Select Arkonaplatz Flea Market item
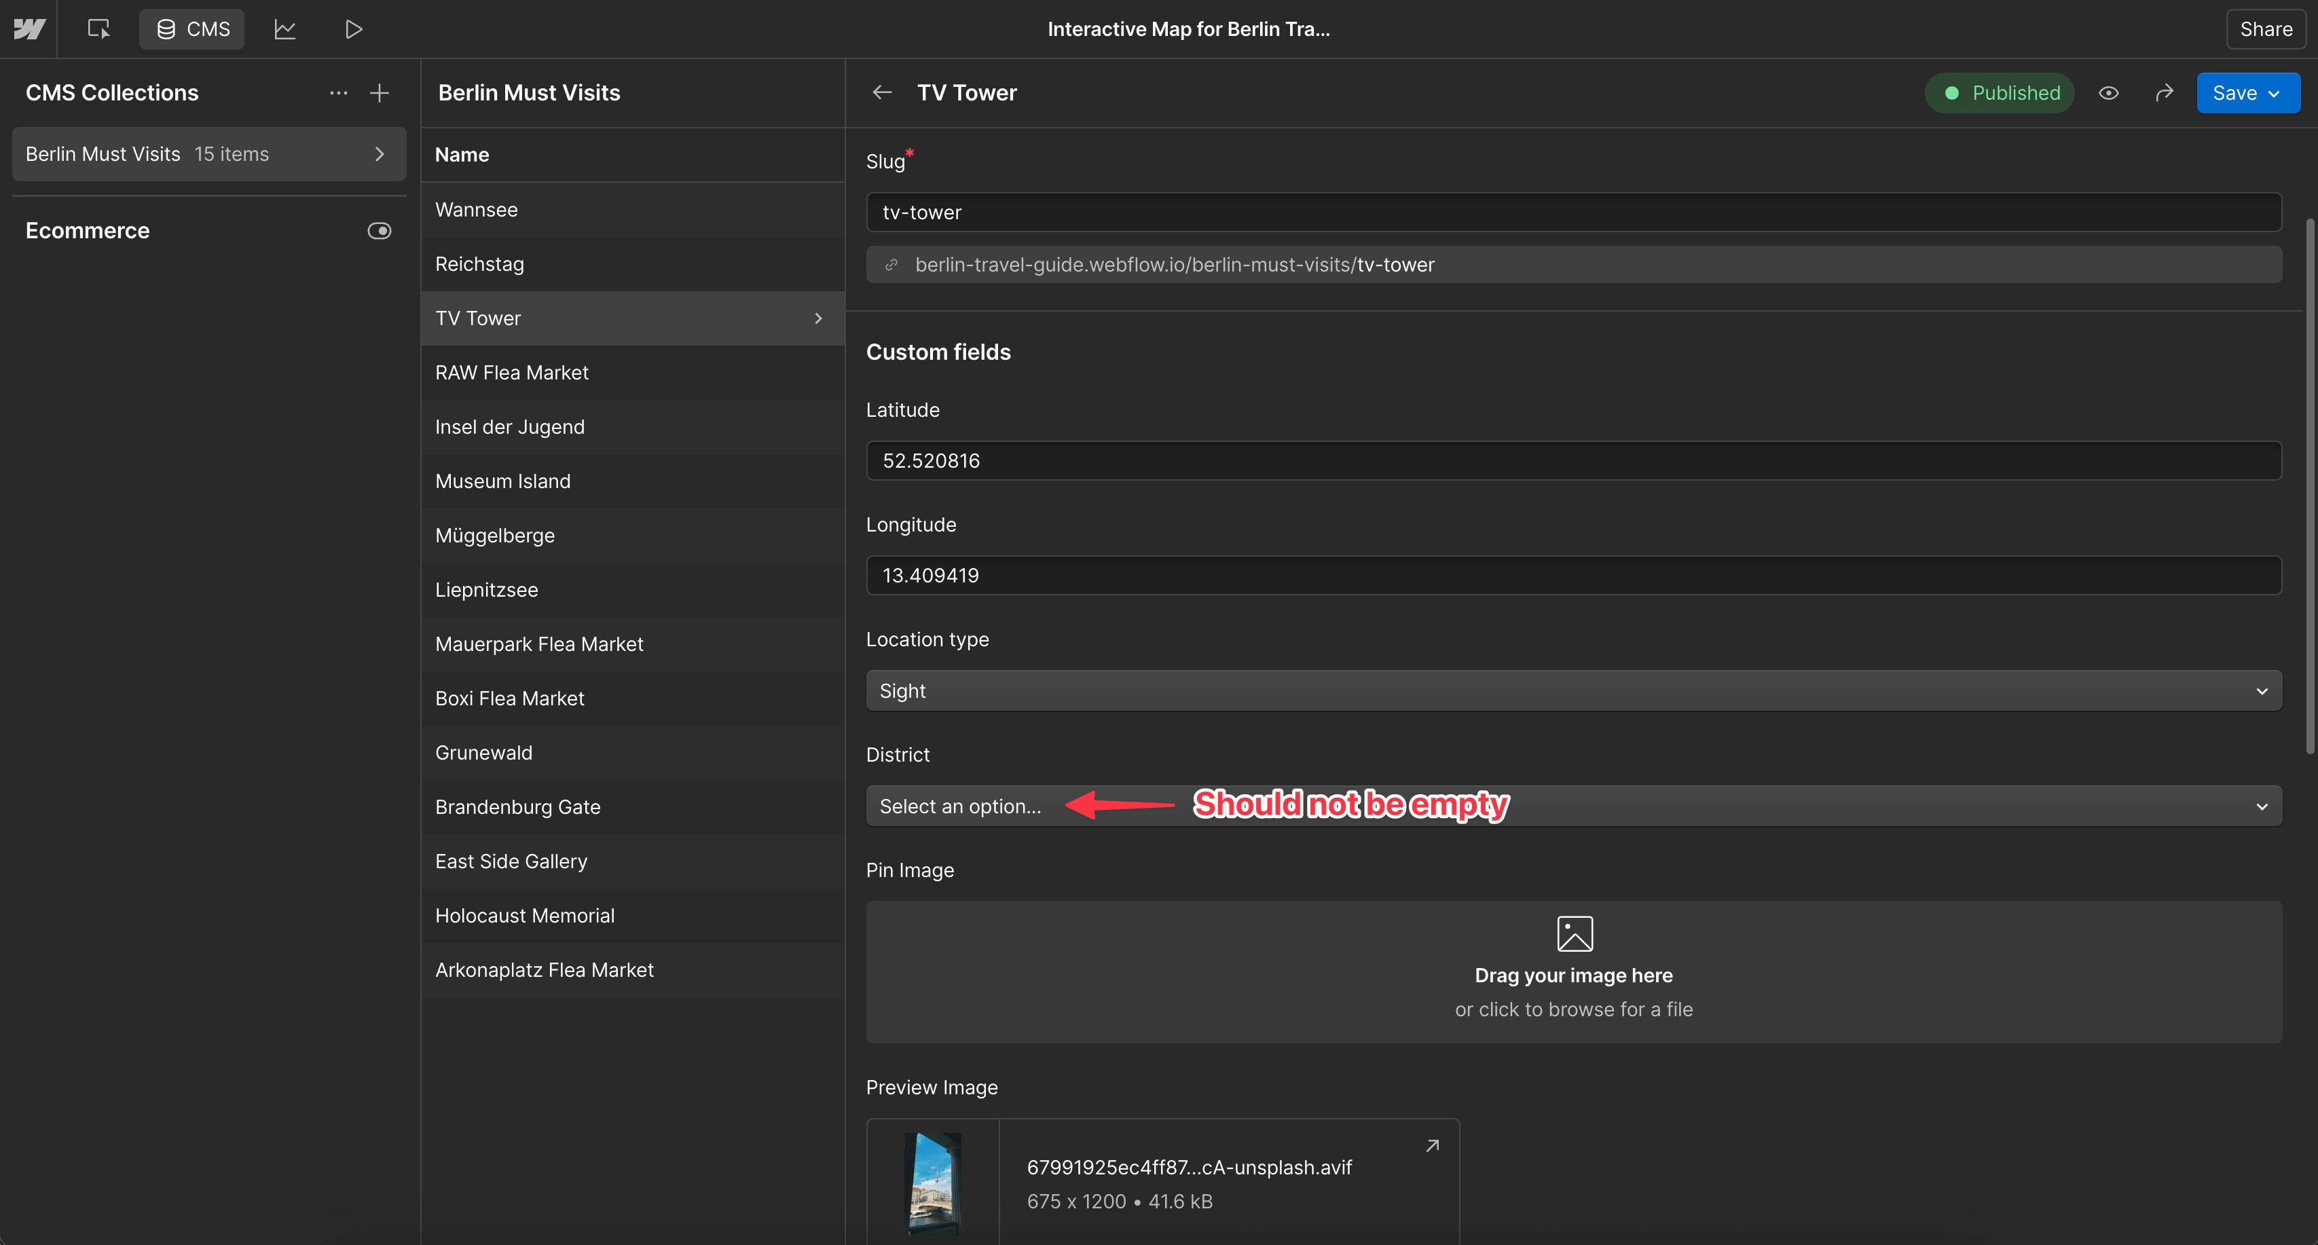This screenshot has height=1245, width=2318. coord(633,970)
